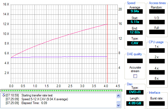Click the Disc group heading
This screenshot has width=168, height=109.
click(130, 84)
